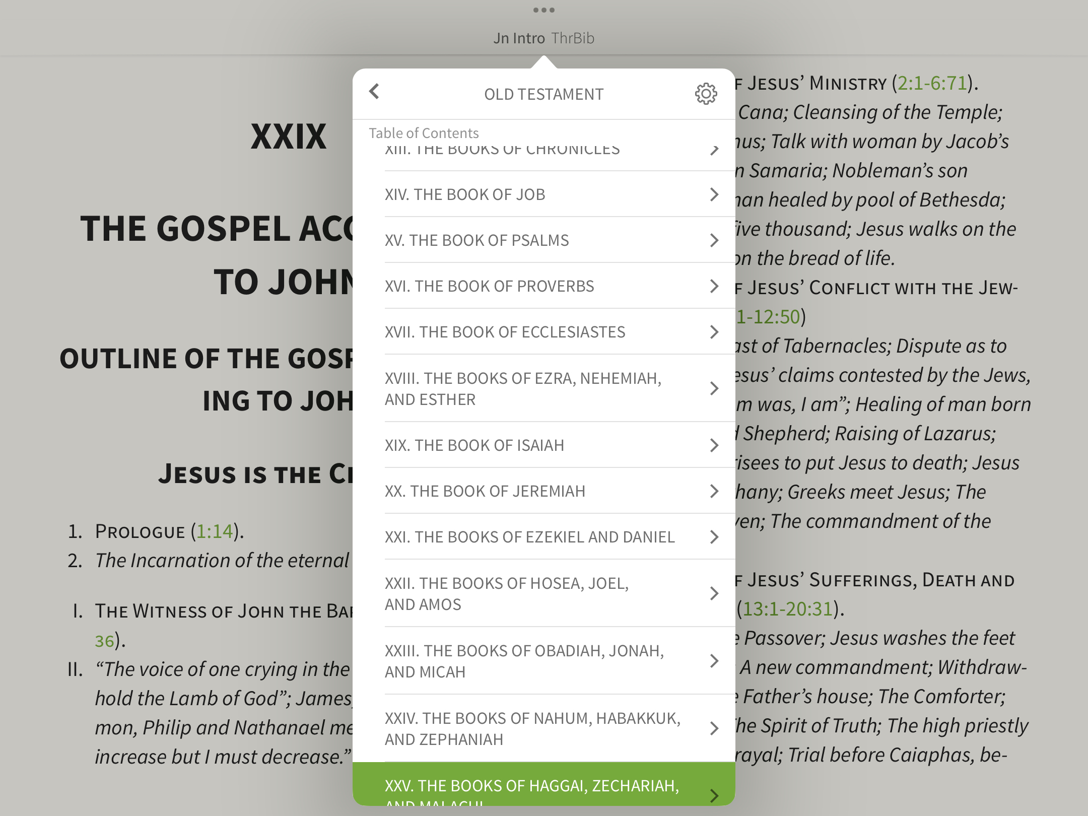Expand chevron for Hosea, Joel, and Amos
The width and height of the screenshot is (1088, 816).
714,593
